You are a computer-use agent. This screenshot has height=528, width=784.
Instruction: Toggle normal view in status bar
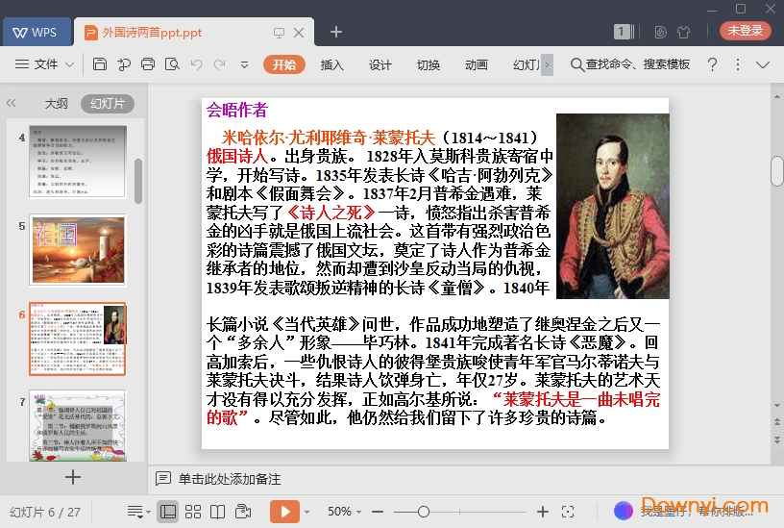point(168,512)
